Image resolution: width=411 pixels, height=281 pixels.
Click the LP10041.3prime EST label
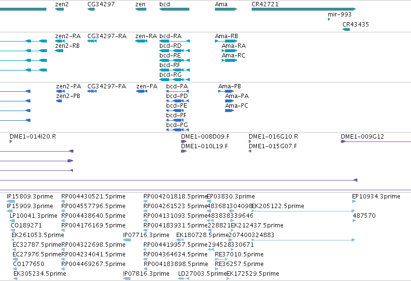coord(33,216)
